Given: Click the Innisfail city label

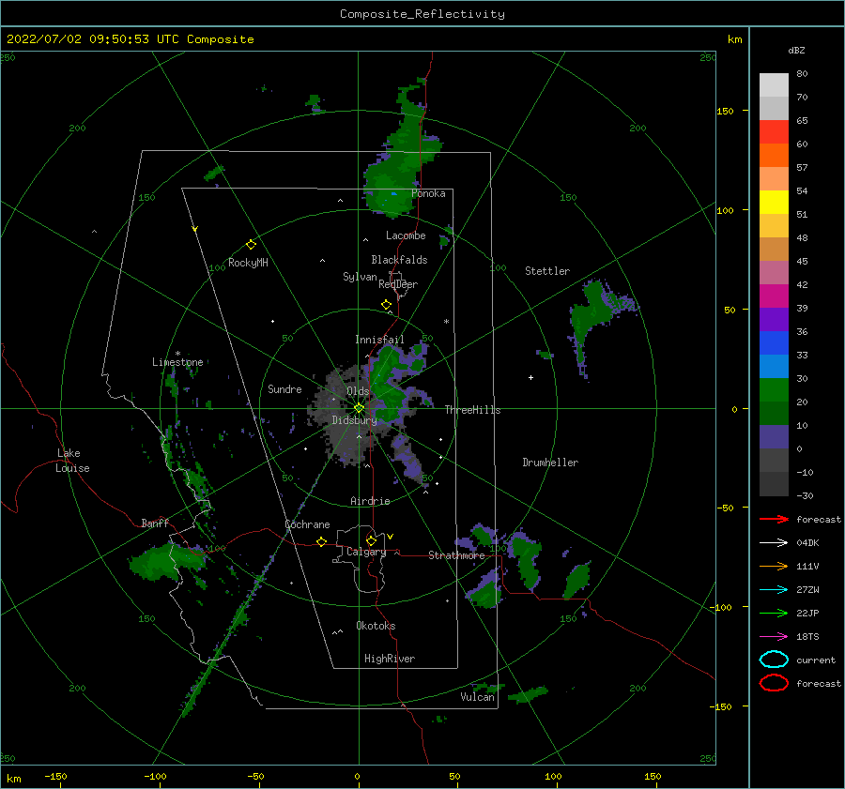Looking at the screenshot, I should [379, 340].
